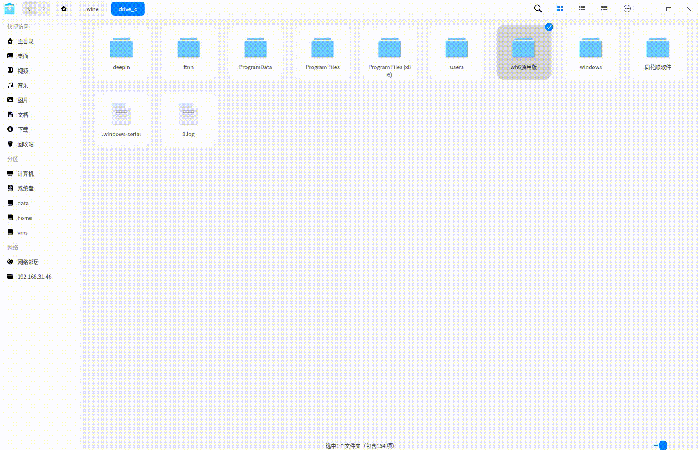Switch to list view
The image size is (698, 450).
582,9
